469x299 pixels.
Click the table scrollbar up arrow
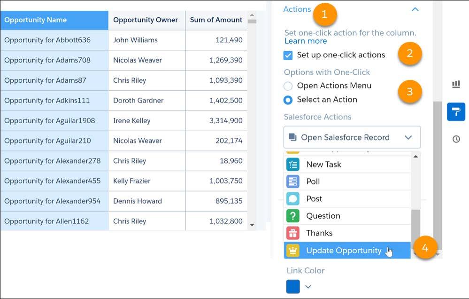click(252, 15)
